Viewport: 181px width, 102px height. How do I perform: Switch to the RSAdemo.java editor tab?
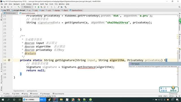10,13
